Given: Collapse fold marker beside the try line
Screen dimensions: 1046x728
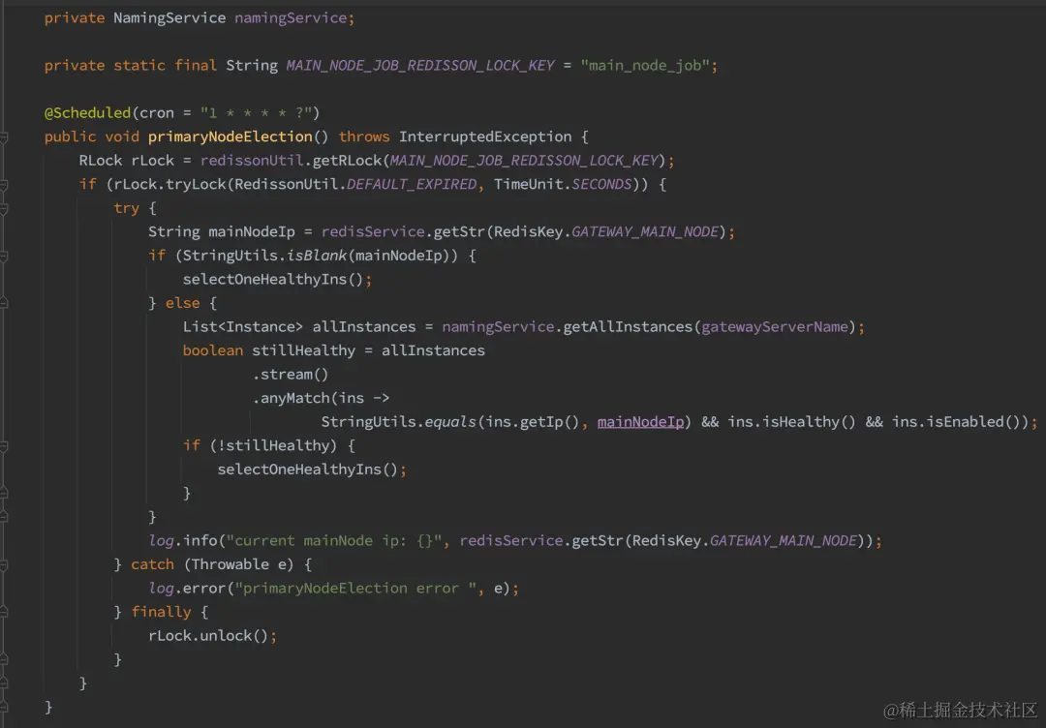Looking at the screenshot, I should [x=3, y=209].
